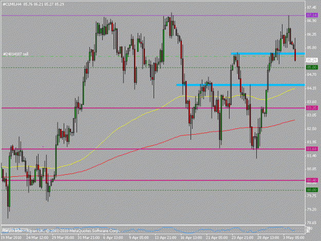Click the current price label 85.23
The width and height of the screenshot is (321, 241).
click(312, 60)
